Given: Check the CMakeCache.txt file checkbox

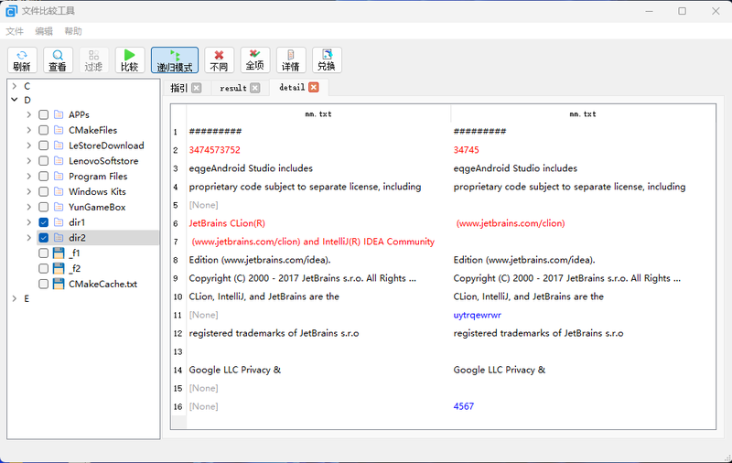Looking at the screenshot, I should [43, 284].
